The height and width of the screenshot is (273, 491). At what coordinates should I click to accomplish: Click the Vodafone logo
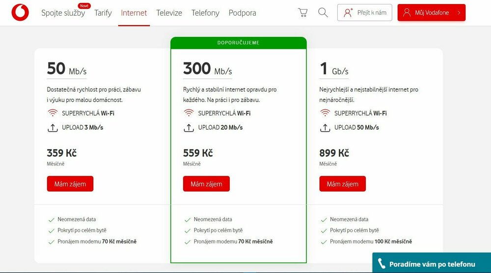point(20,13)
